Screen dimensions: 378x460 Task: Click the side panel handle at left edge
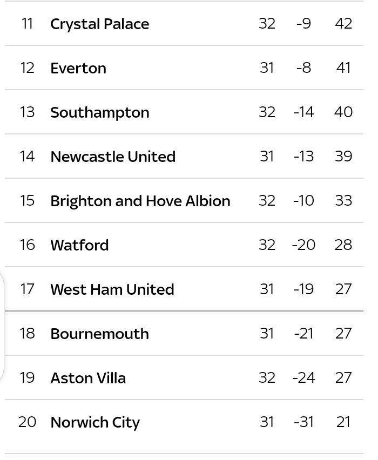(x=2, y=326)
